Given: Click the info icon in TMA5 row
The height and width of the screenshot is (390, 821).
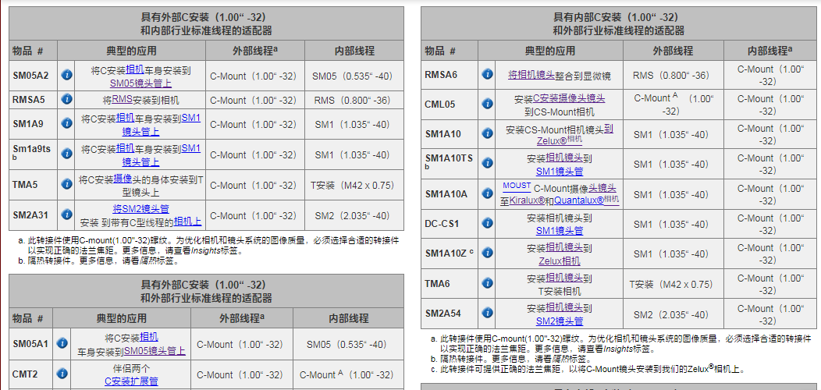Looking at the screenshot, I should click(67, 185).
